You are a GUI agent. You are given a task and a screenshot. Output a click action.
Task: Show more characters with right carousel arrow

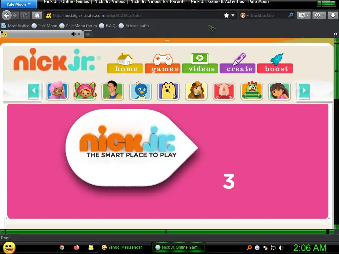coord(305,91)
